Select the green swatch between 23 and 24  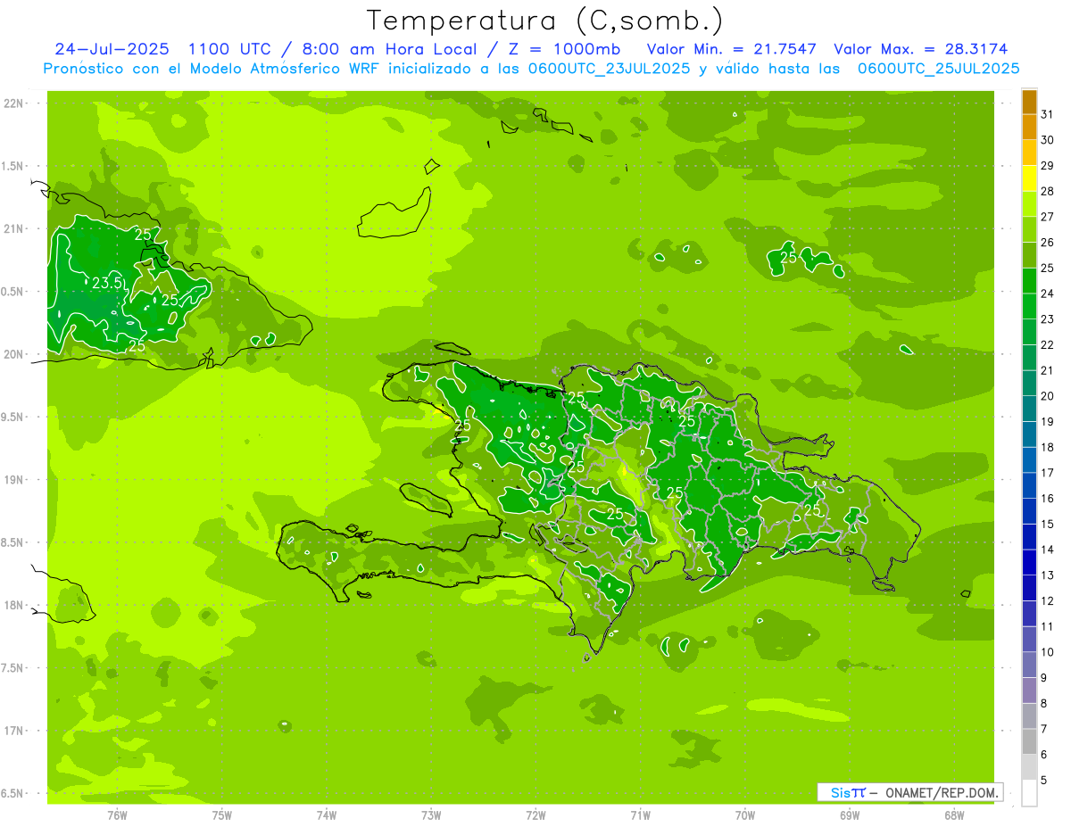click(x=1029, y=306)
